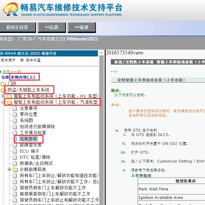This screenshot has height=205, width=205.
Task: Expand 诊断故障码表 folder plus box
Action: point(9,170)
